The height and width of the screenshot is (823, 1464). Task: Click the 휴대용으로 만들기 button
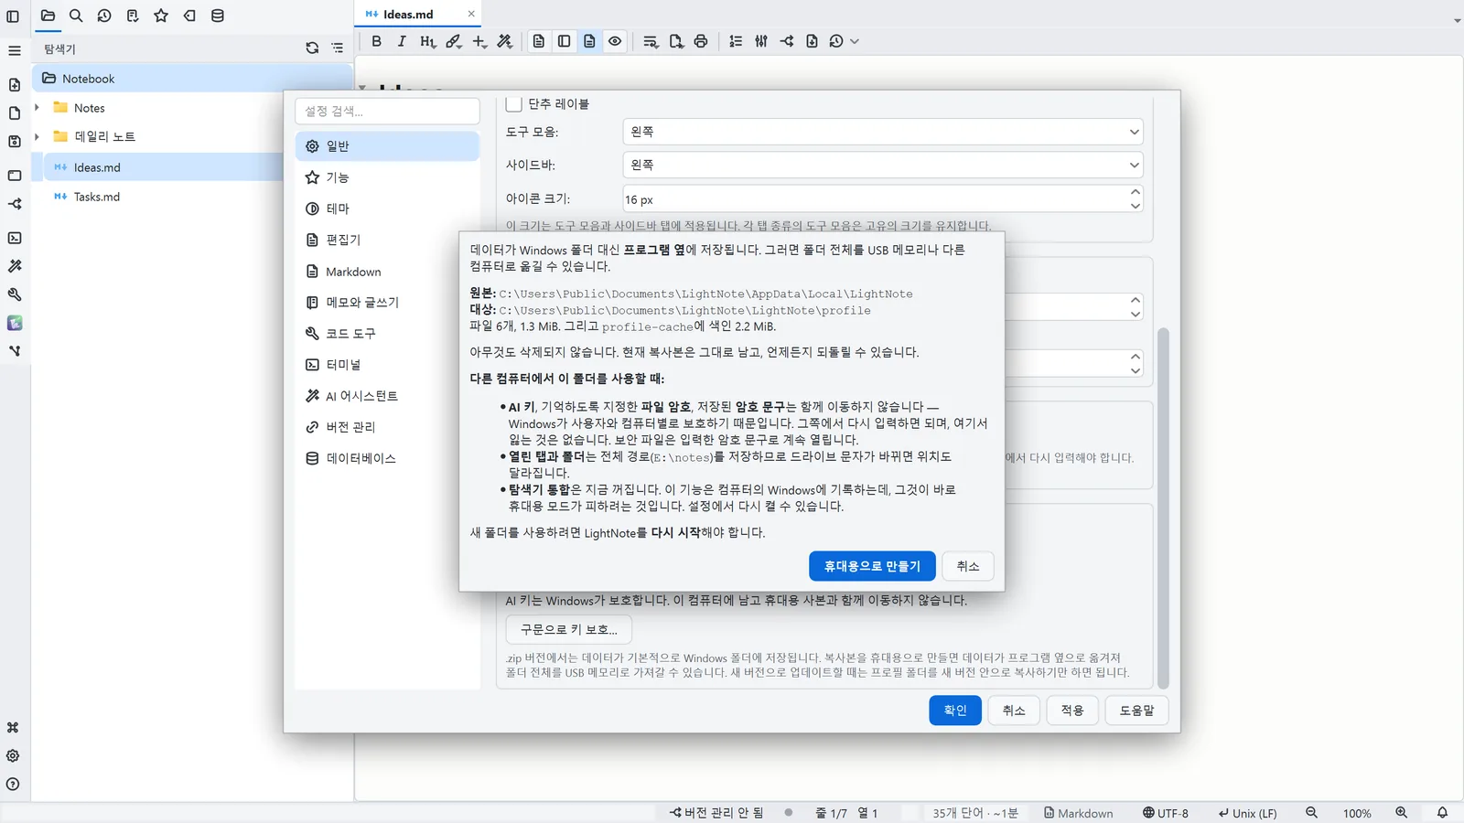point(872,566)
